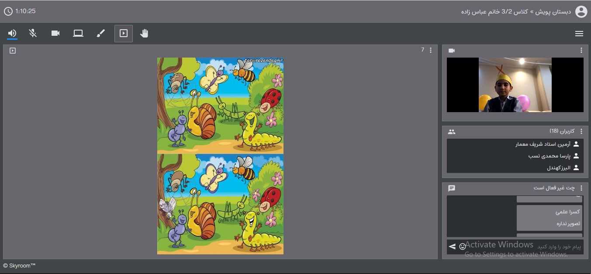Click the session timer clock icon
This screenshot has width=591, height=274.
[8, 11]
